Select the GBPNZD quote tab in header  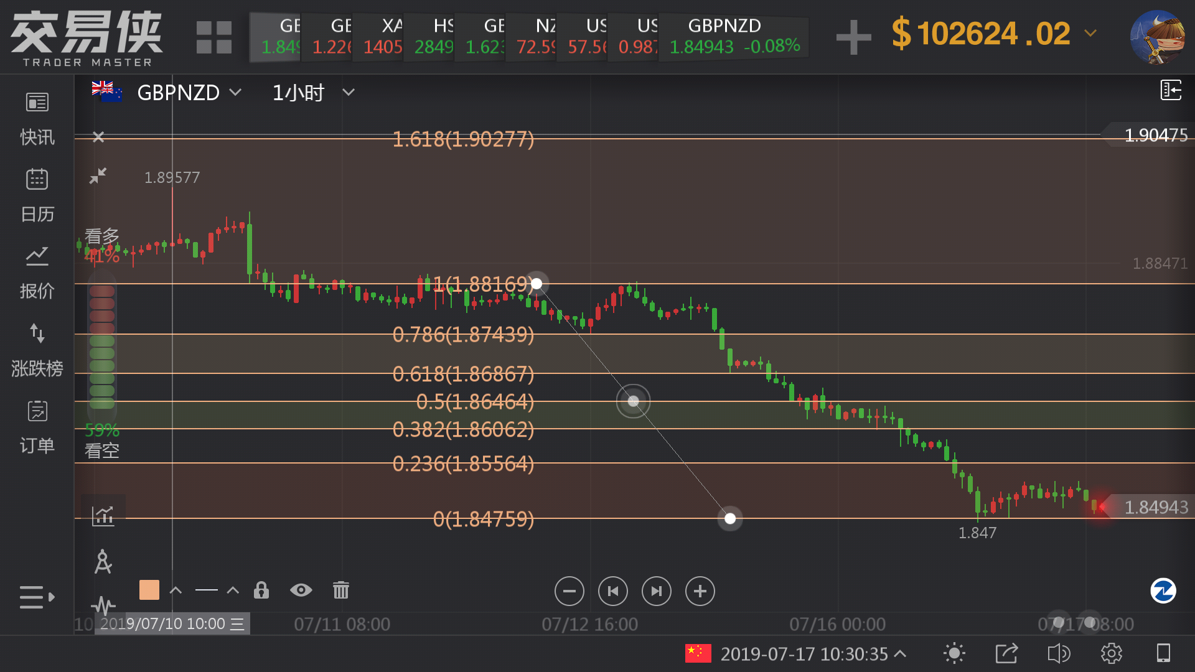point(733,36)
